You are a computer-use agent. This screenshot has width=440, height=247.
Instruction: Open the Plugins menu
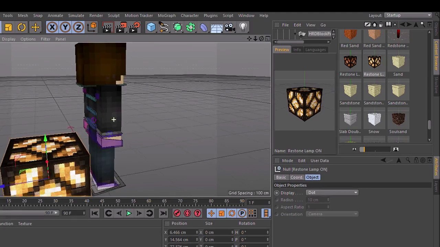click(x=210, y=15)
